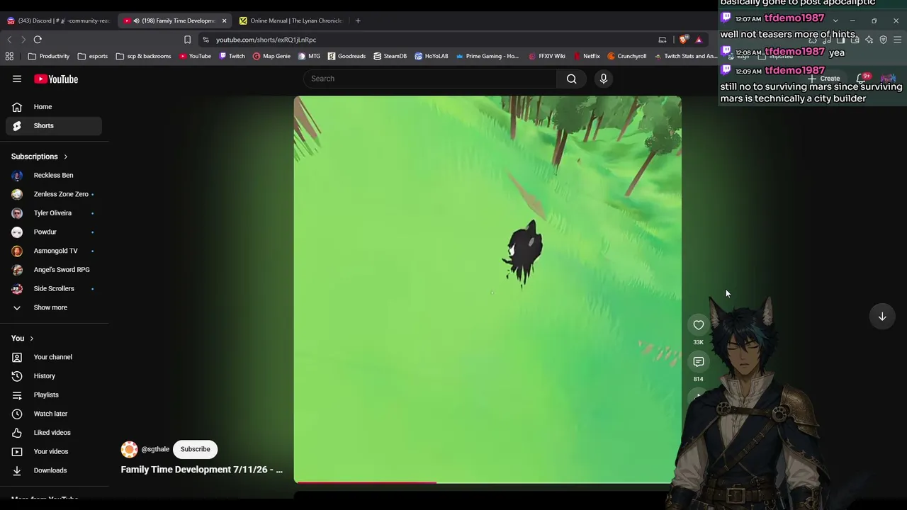Open the Netflix bookmark
The image size is (907, 510).
click(586, 56)
